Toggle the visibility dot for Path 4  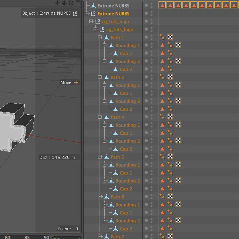pos(146,117)
